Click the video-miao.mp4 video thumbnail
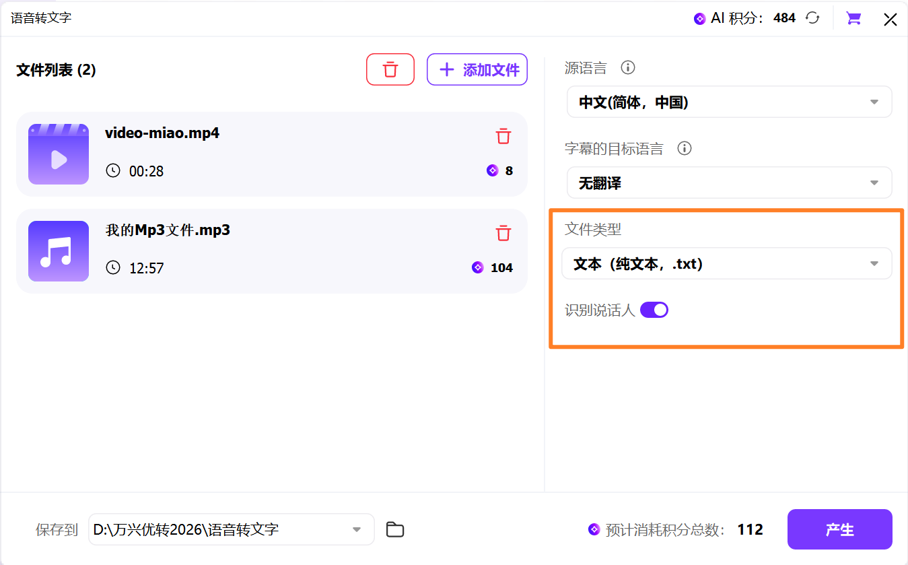This screenshot has width=908, height=565. [x=58, y=154]
